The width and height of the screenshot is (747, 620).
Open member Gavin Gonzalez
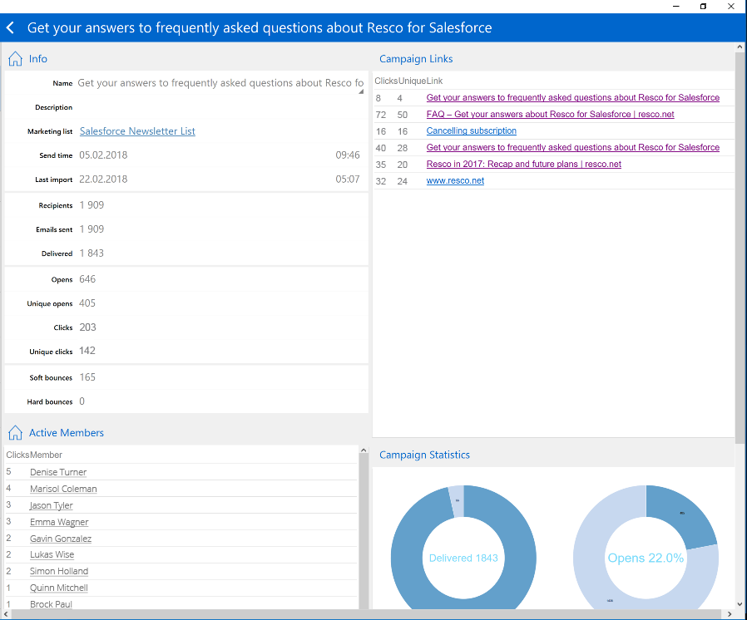click(61, 539)
